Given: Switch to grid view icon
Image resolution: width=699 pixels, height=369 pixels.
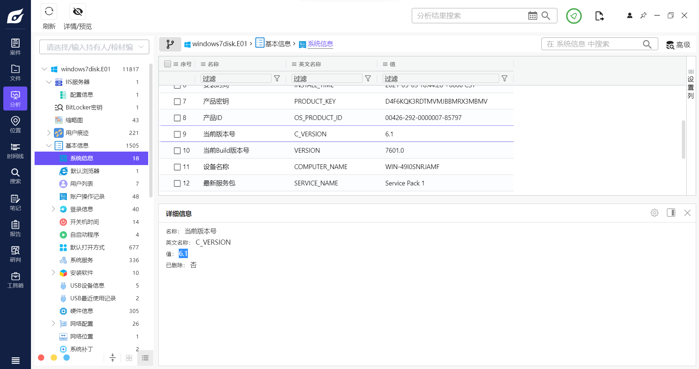Looking at the screenshot, I should tap(129, 358).
